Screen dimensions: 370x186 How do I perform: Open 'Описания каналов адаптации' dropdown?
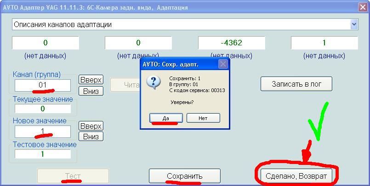pyautogui.click(x=353, y=24)
